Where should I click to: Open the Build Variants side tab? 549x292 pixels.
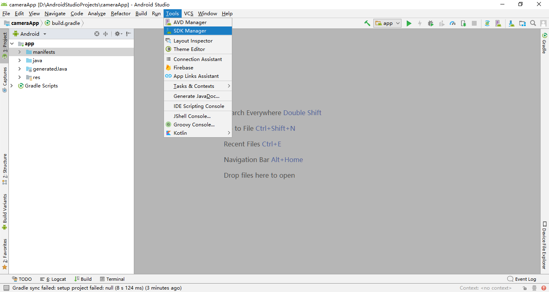tap(5, 212)
